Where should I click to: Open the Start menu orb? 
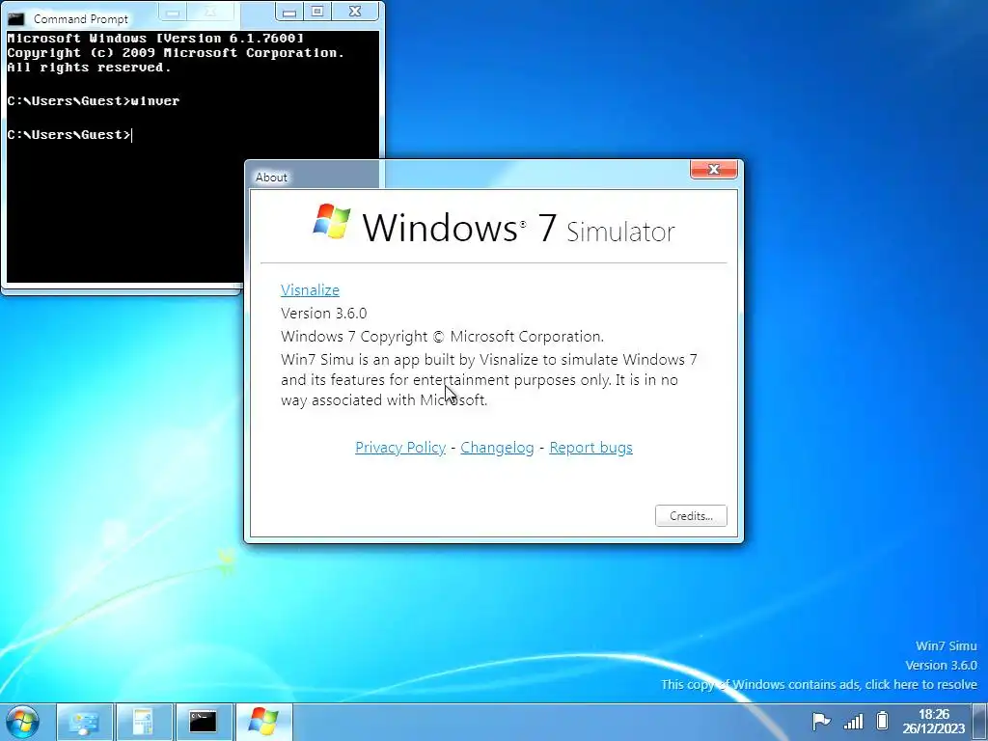tap(22, 722)
